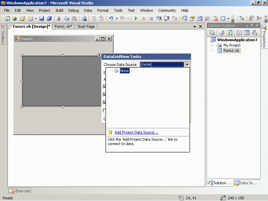This screenshot has height=201, width=268.
Task: Click Refresh icon in Solution Explorer
Action: pyautogui.click(x=229, y=32)
